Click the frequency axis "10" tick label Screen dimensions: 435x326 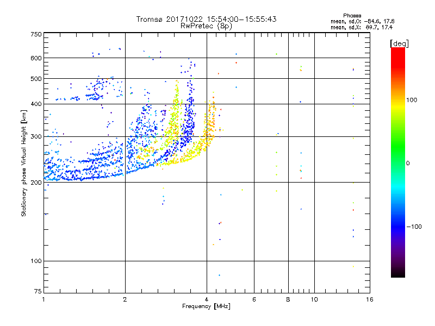tap(314, 299)
